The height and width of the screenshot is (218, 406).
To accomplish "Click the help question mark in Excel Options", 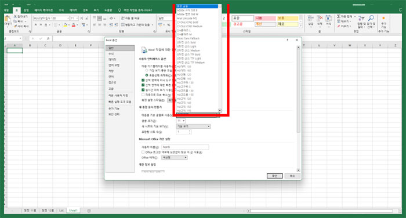I will tap(287, 40).
